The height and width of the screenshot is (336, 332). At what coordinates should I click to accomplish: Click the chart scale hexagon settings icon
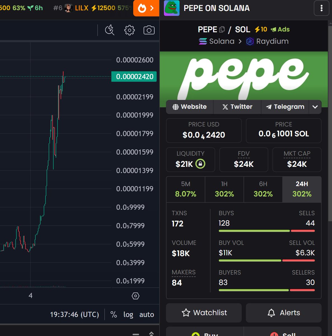coord(135,296)
